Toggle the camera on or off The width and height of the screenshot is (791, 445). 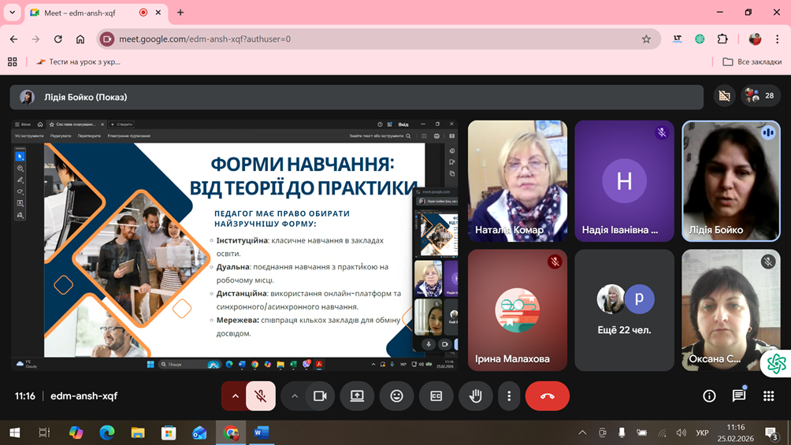pyautogui.click(x=320, y=396)
